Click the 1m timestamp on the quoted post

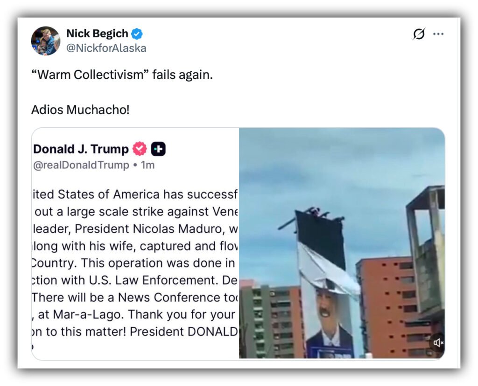[x=148, y=165]
